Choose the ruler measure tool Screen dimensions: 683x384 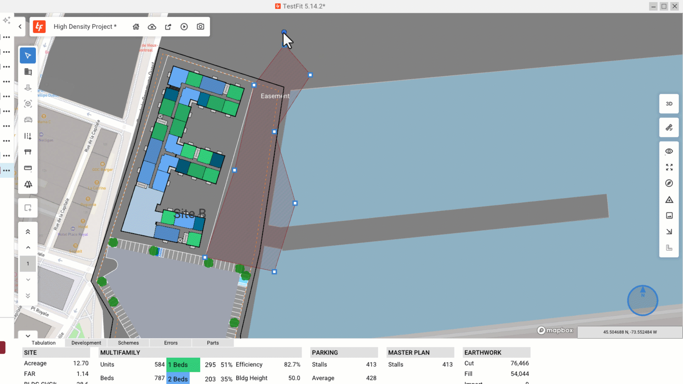tap(28, 168)
